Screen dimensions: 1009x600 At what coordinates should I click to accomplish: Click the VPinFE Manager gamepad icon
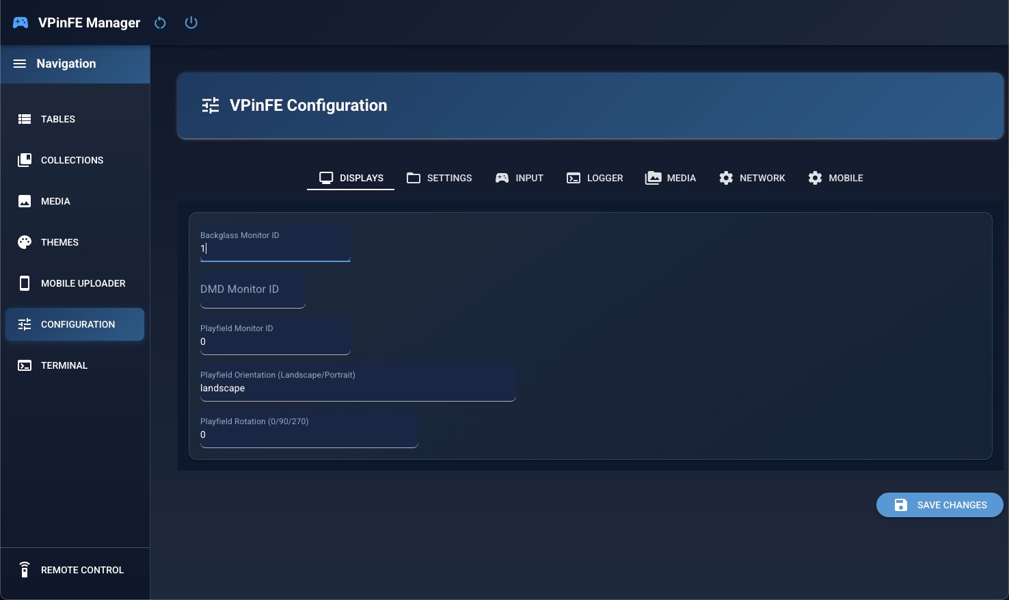tap(20, 22)
